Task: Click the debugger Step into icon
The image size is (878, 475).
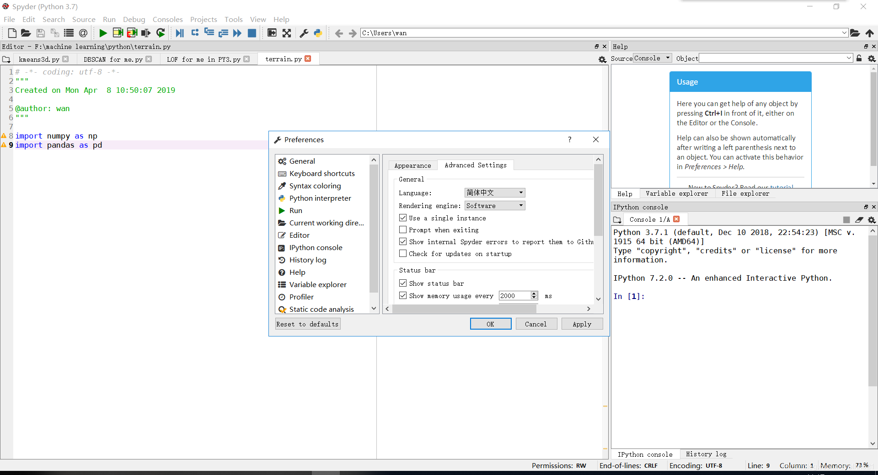Action: [209, 33]
